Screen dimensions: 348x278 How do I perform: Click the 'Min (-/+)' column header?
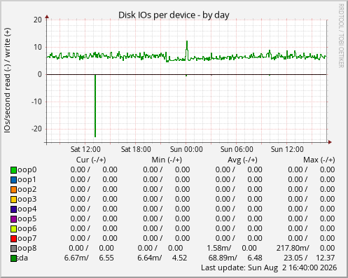pos(167,160)
